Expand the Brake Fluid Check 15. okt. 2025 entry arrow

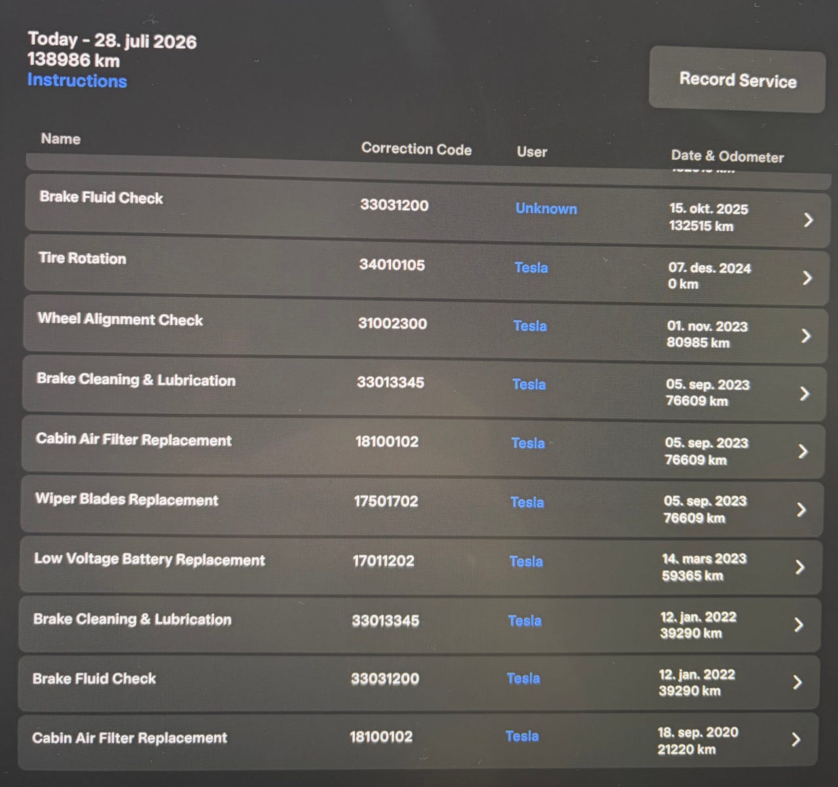(809, 220)
